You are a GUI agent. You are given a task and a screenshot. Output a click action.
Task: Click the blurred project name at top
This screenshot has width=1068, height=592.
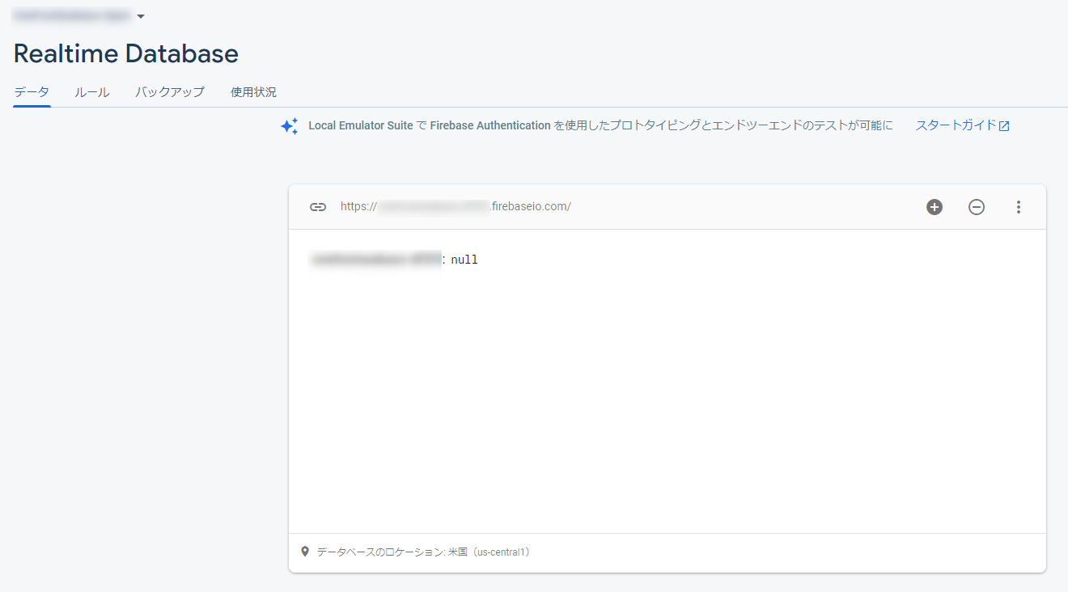pyautogui.click(x=73, y=16)
